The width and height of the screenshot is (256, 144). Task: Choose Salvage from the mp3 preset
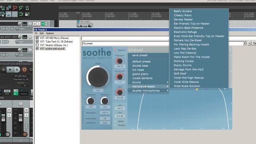click(188, 69)
